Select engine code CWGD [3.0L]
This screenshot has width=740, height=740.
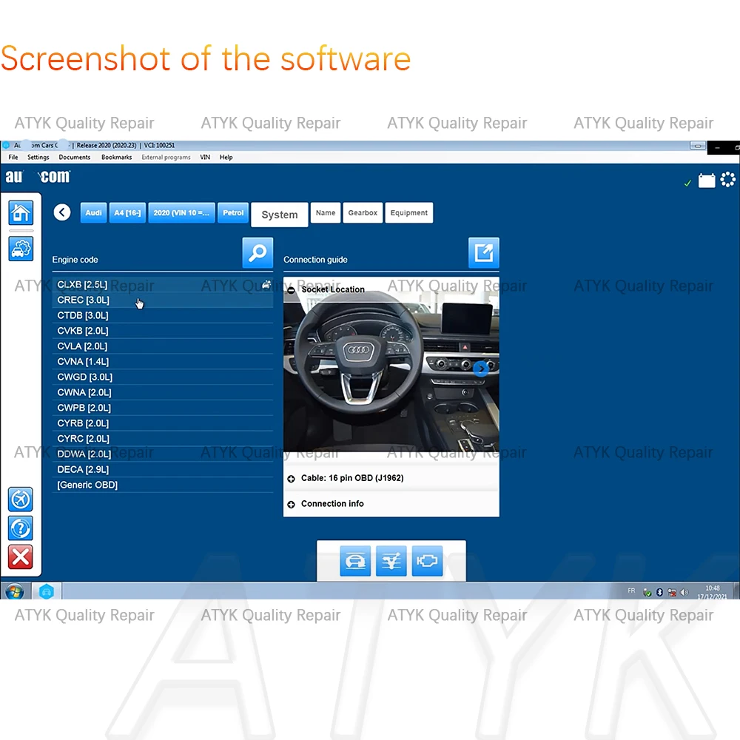tap(162, 377)
